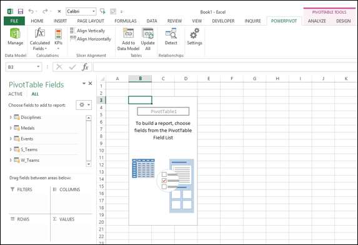
Task: Expand the W_Teams table
Action: pyautogui.click(x=11, y=160)
